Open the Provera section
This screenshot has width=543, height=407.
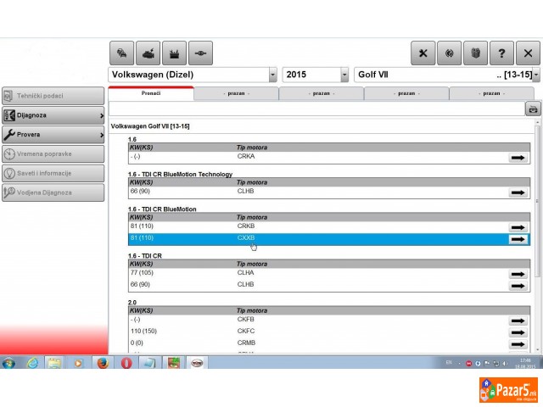53,135
